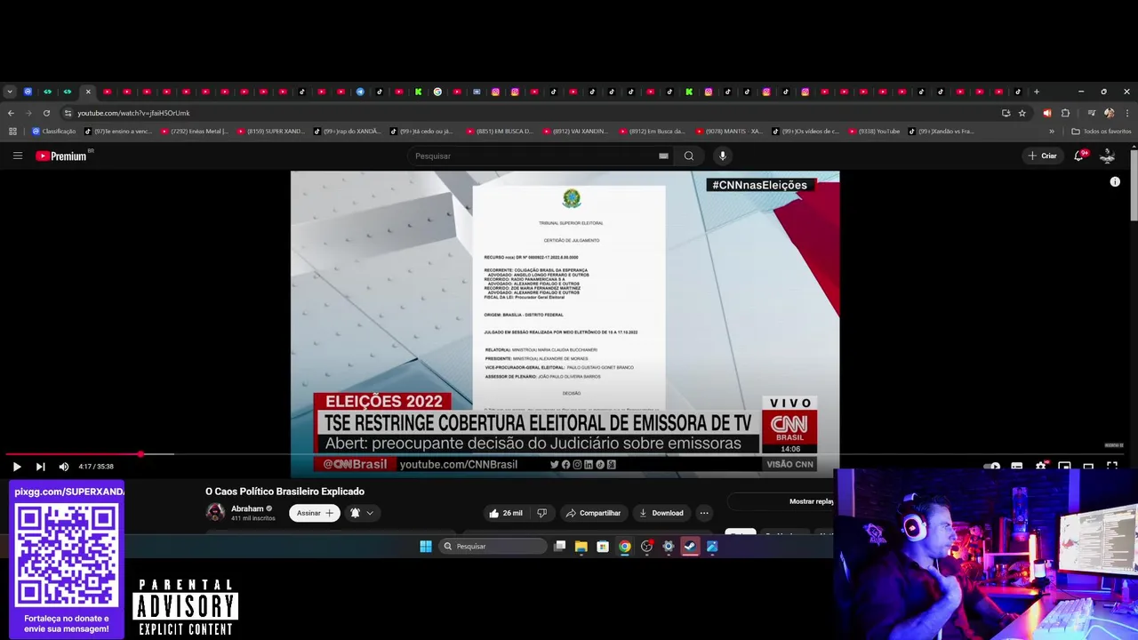Mute the video volume speaker icon

click(x=64, y=467)
